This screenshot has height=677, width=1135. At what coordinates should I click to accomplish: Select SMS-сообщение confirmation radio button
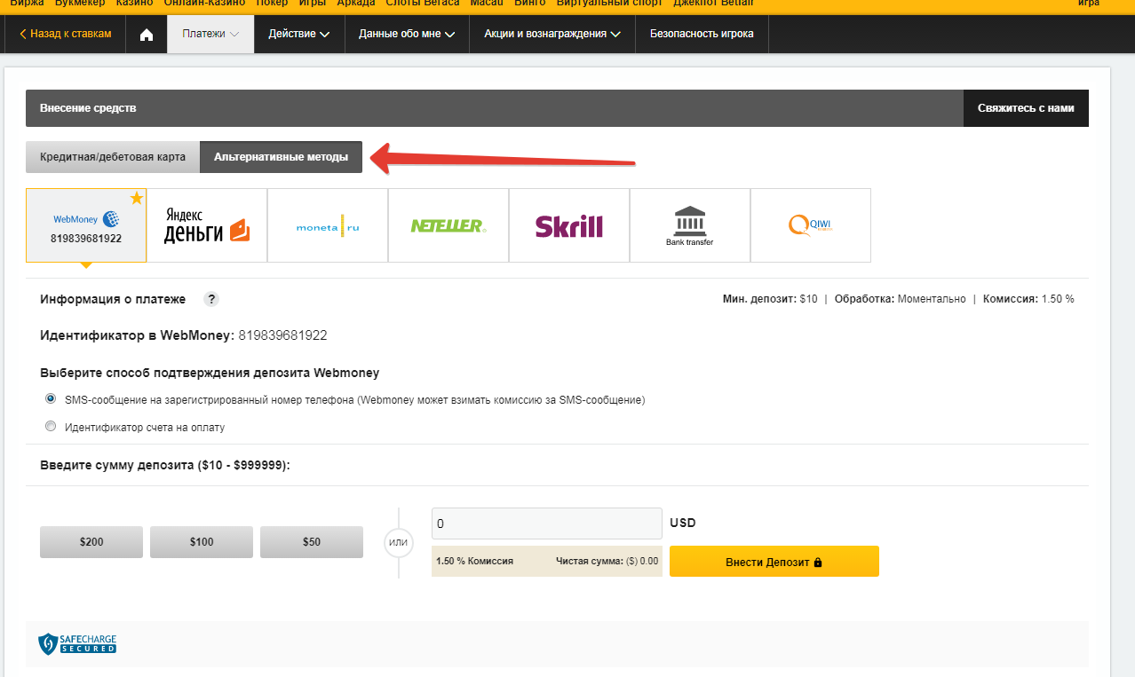pos(51,399)
